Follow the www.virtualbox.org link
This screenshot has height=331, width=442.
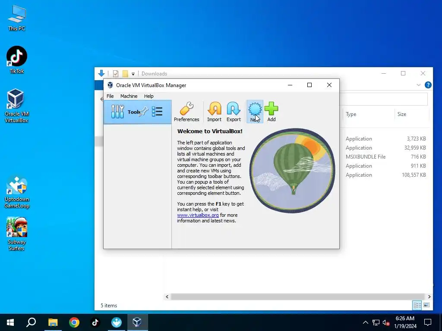pos(198,215)
